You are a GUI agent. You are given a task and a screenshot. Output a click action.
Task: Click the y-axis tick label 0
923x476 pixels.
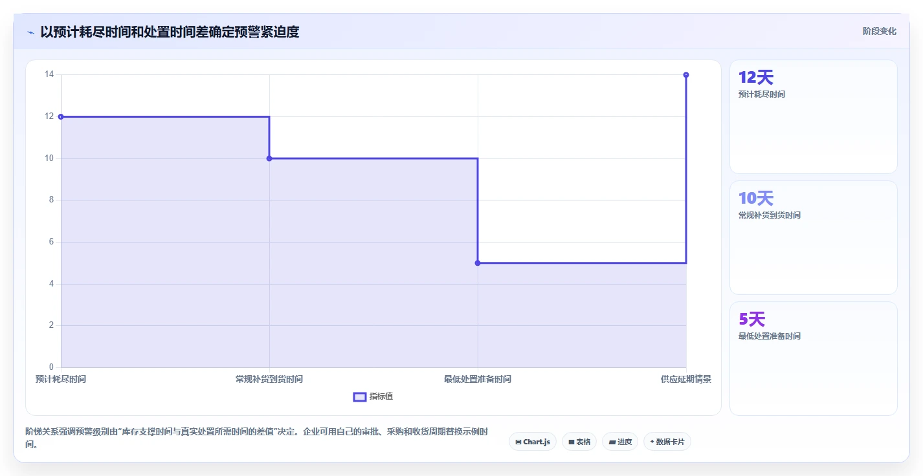pyautogui.click(x=51, y=367)
